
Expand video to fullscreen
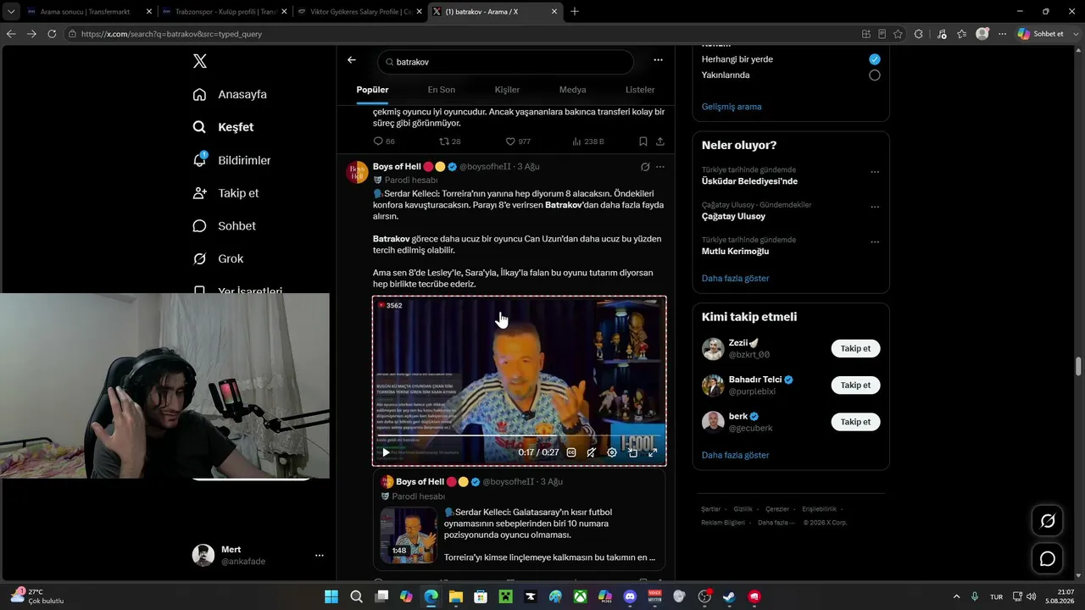pyautogui.click(x=653, y=452)
